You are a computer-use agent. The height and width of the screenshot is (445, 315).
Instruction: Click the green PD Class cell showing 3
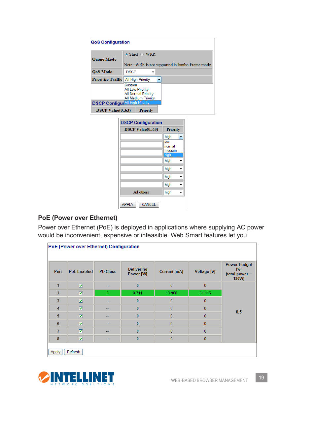[x=107, y=293]
